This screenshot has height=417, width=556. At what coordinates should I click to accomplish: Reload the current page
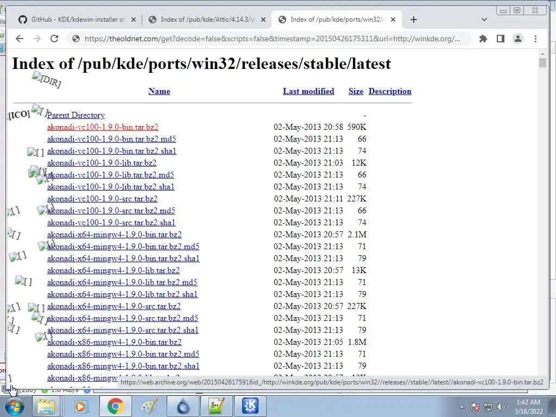tap(54, 39)
